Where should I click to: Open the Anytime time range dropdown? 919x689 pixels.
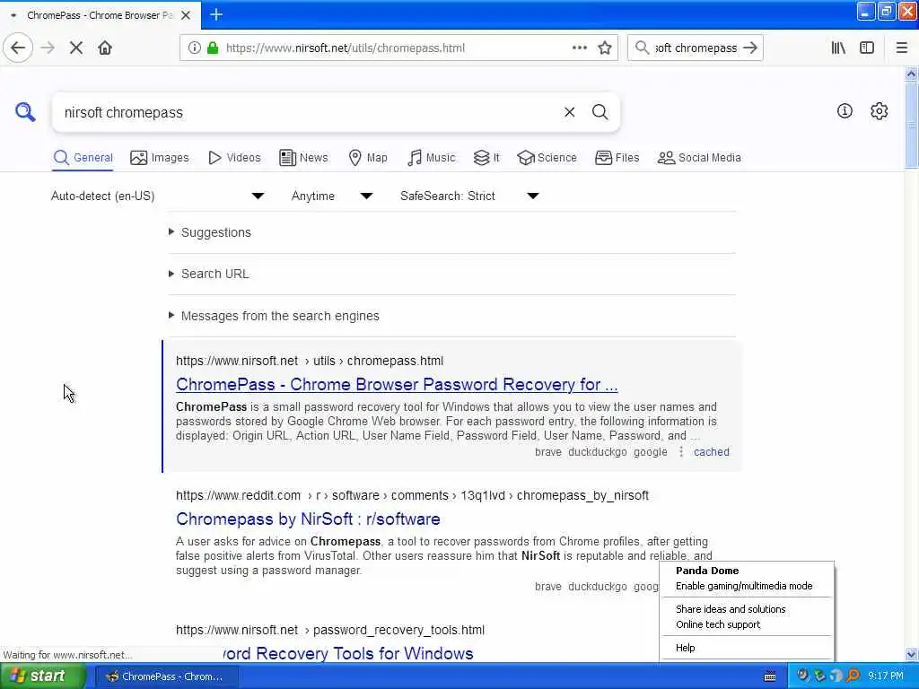(x=332, y=196)
